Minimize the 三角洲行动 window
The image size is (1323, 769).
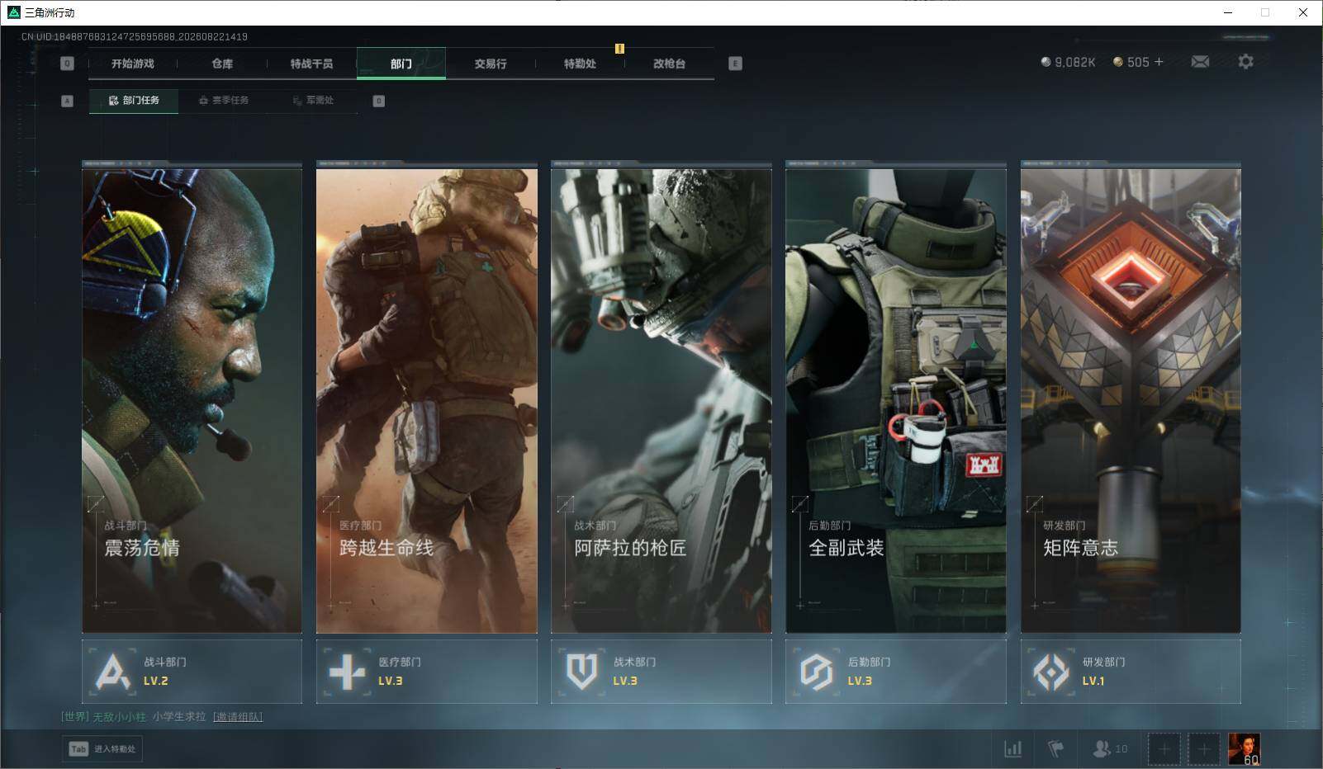point(1228,12)
